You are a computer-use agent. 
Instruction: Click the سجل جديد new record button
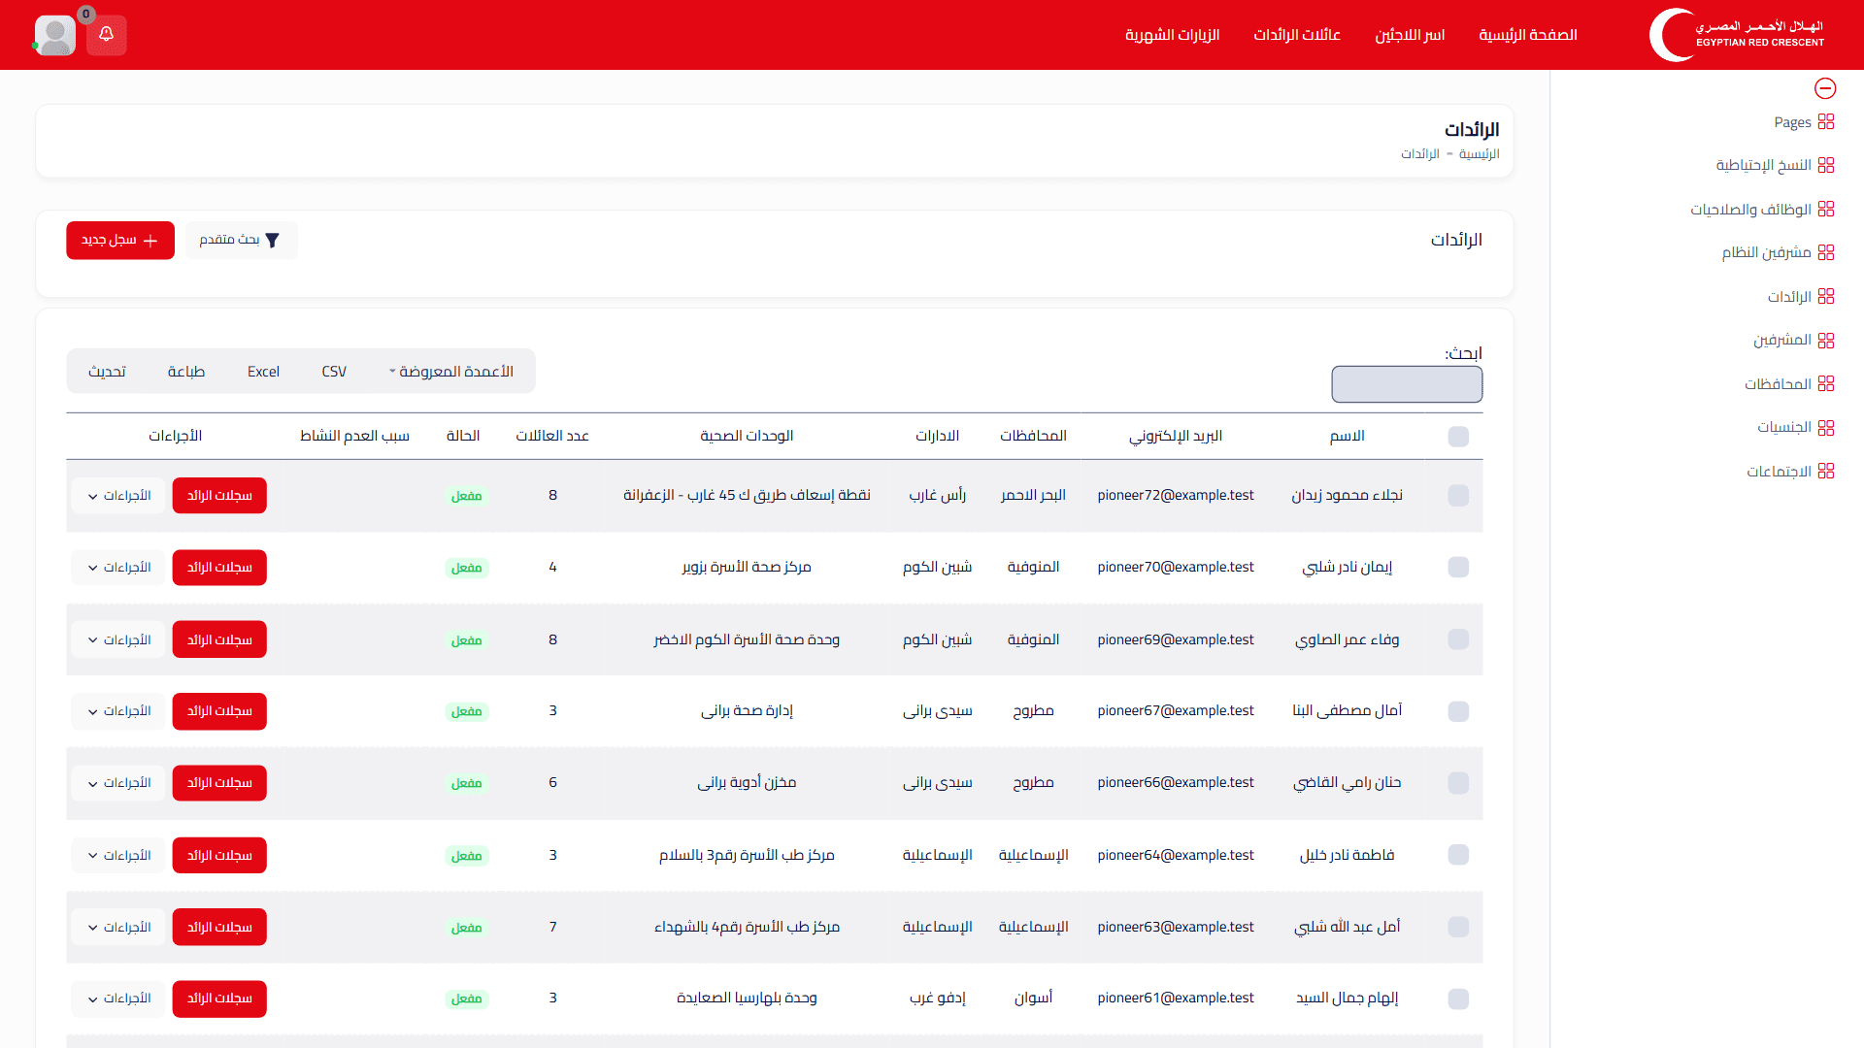[120, 241]
